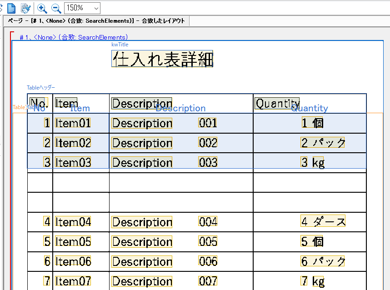
Task: Click the highlighted Quantity header word
Action: point(277,103)
